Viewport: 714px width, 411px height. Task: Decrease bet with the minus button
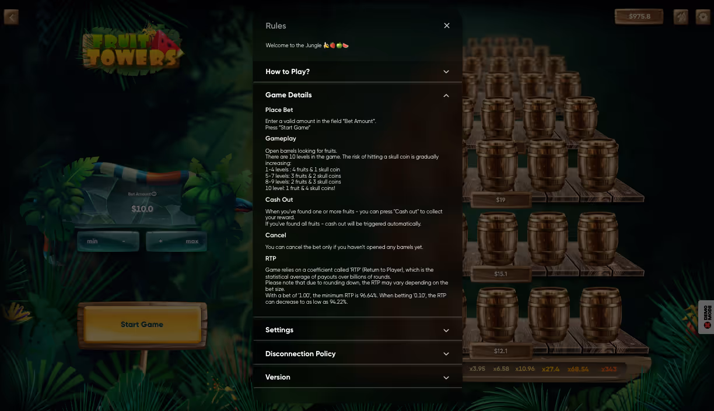[124, 241]
